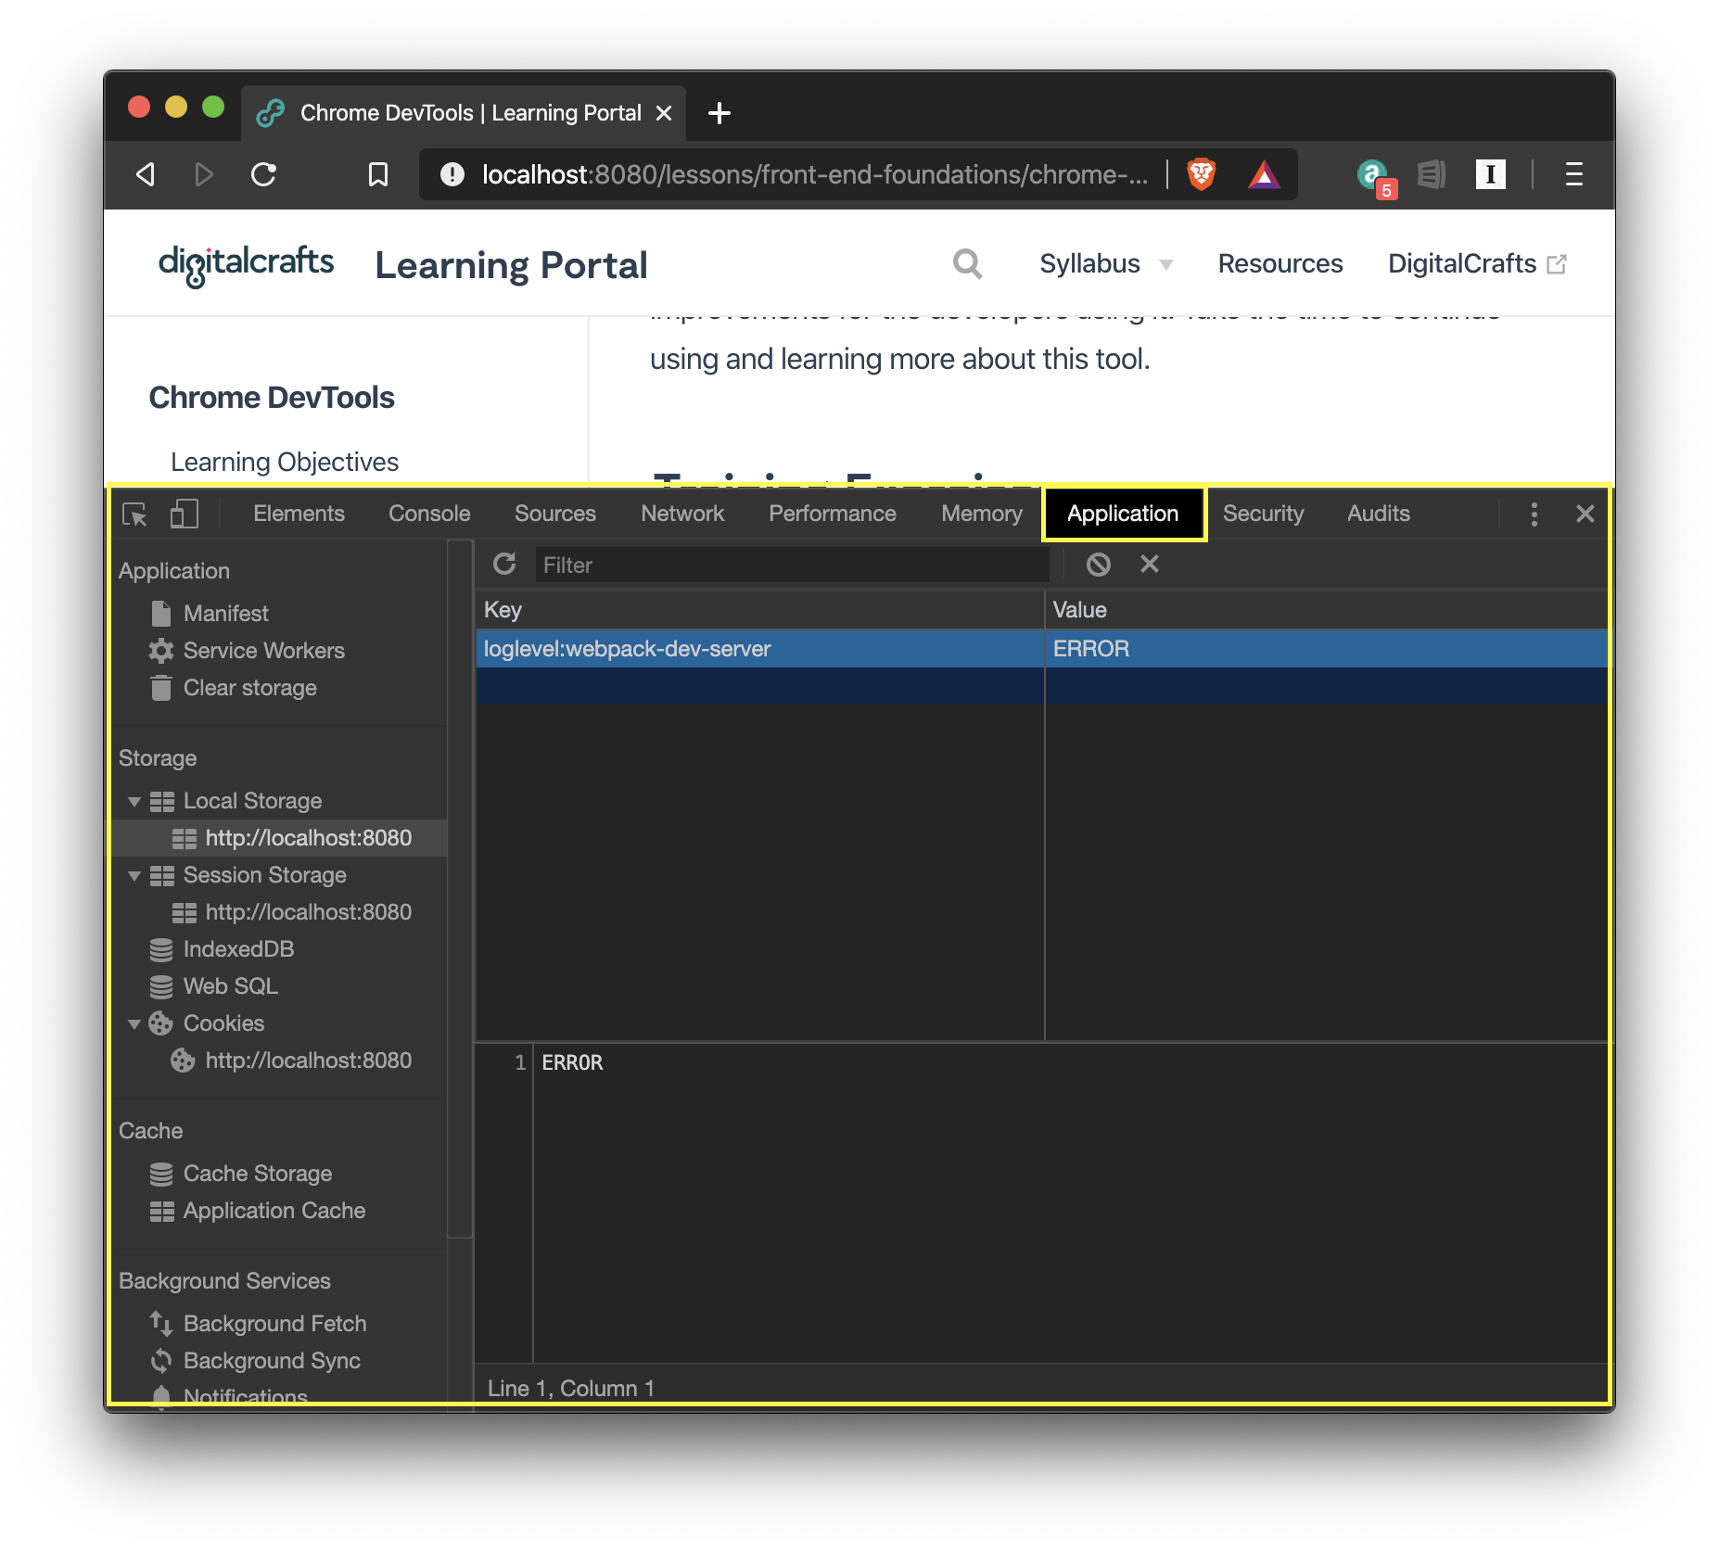Switch to the Network tab
Image resolution: width=1719 pixels, height=1550 pixels.
click(x=681, y=513)
